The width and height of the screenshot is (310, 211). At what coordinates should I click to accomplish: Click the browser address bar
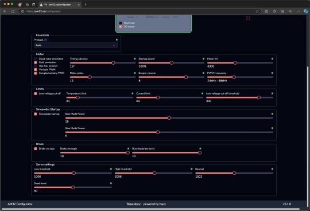[x=138, y=11]
